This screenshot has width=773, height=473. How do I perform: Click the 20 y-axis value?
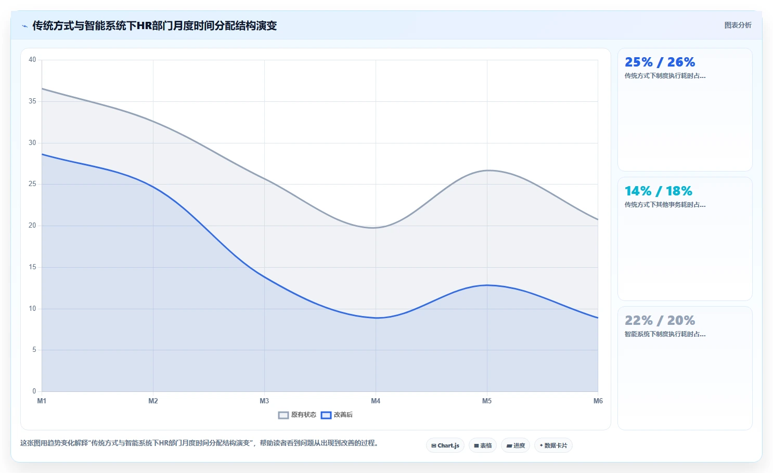point(32,226)
